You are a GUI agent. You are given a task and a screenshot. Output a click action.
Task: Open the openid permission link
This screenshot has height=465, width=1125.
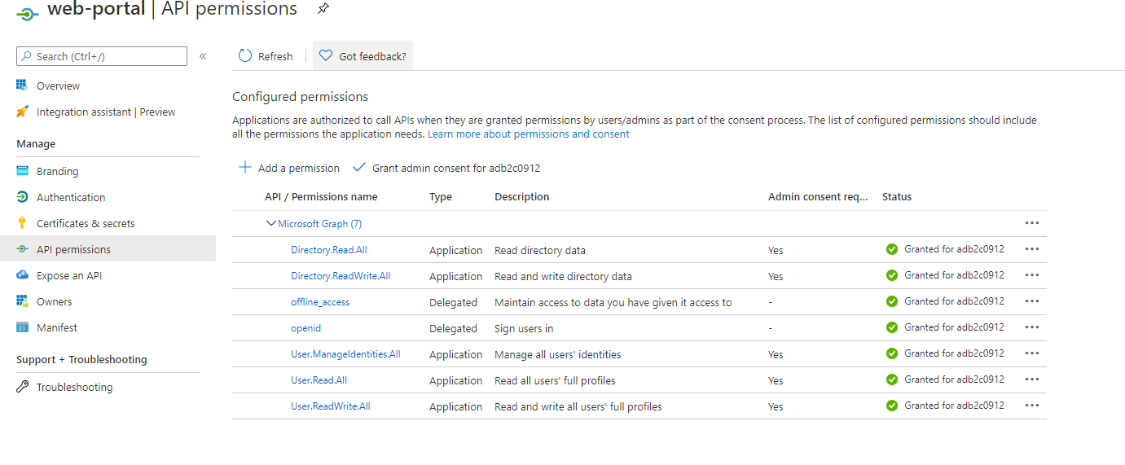coord(305,327)
